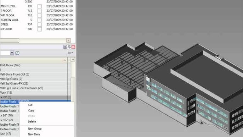Click the value 3,500 in top row
Screen dimensions: 243x137
tap(28, 1)
